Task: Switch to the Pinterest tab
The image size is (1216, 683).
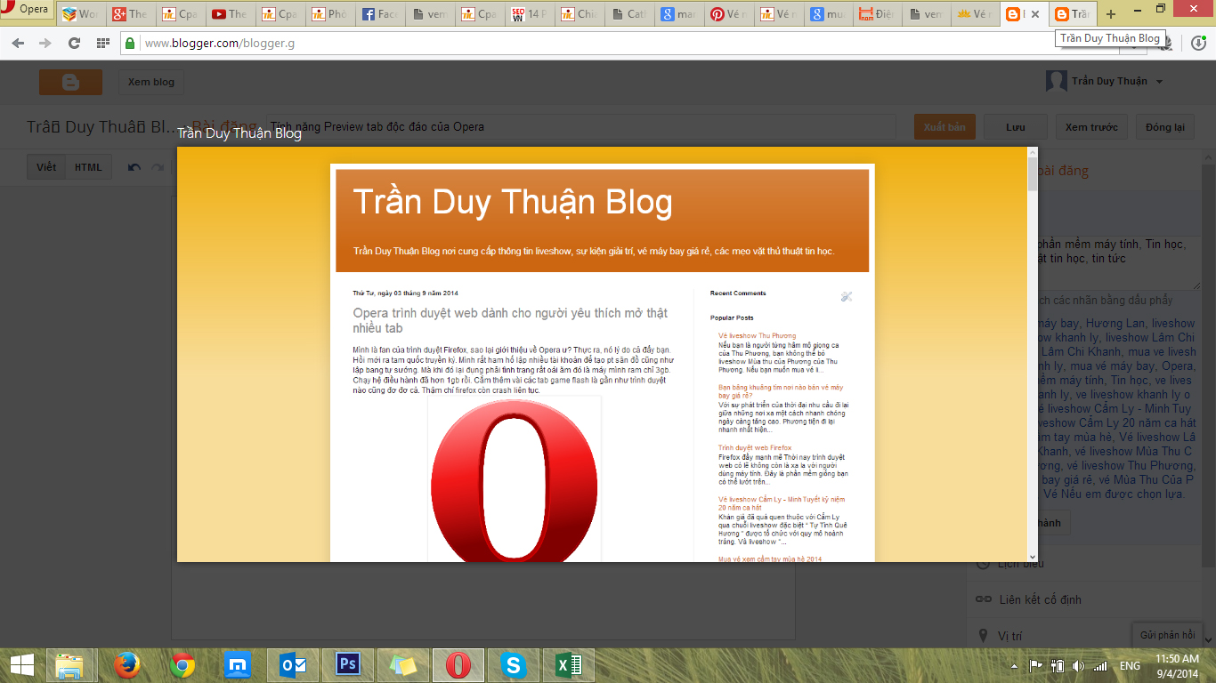Action: point(728,14)
